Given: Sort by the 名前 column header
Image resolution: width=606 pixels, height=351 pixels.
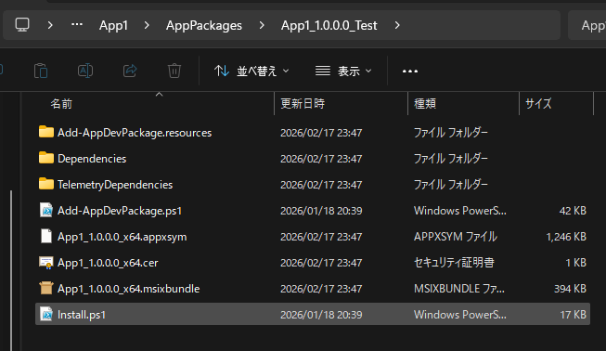Looking at the screenshot, I should (x=61, y=104).
